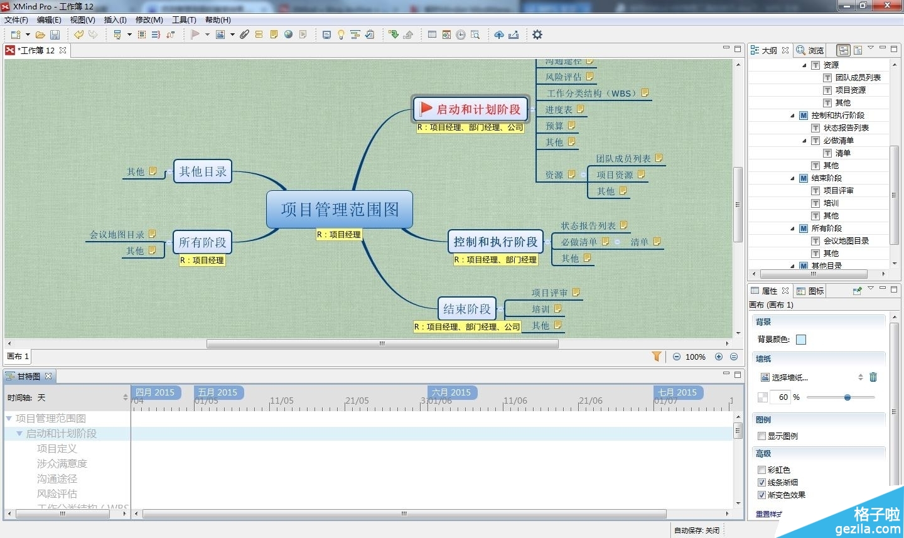
Task: Collapse the 资源 node in outline
Action: (805, 65)
